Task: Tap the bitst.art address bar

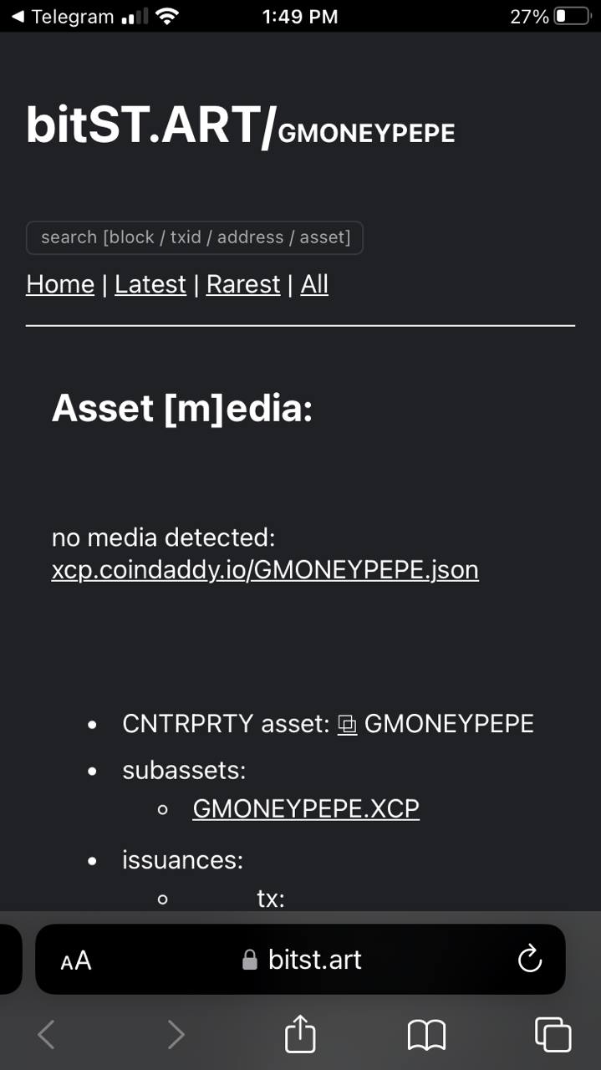Action: click(300, 960)
